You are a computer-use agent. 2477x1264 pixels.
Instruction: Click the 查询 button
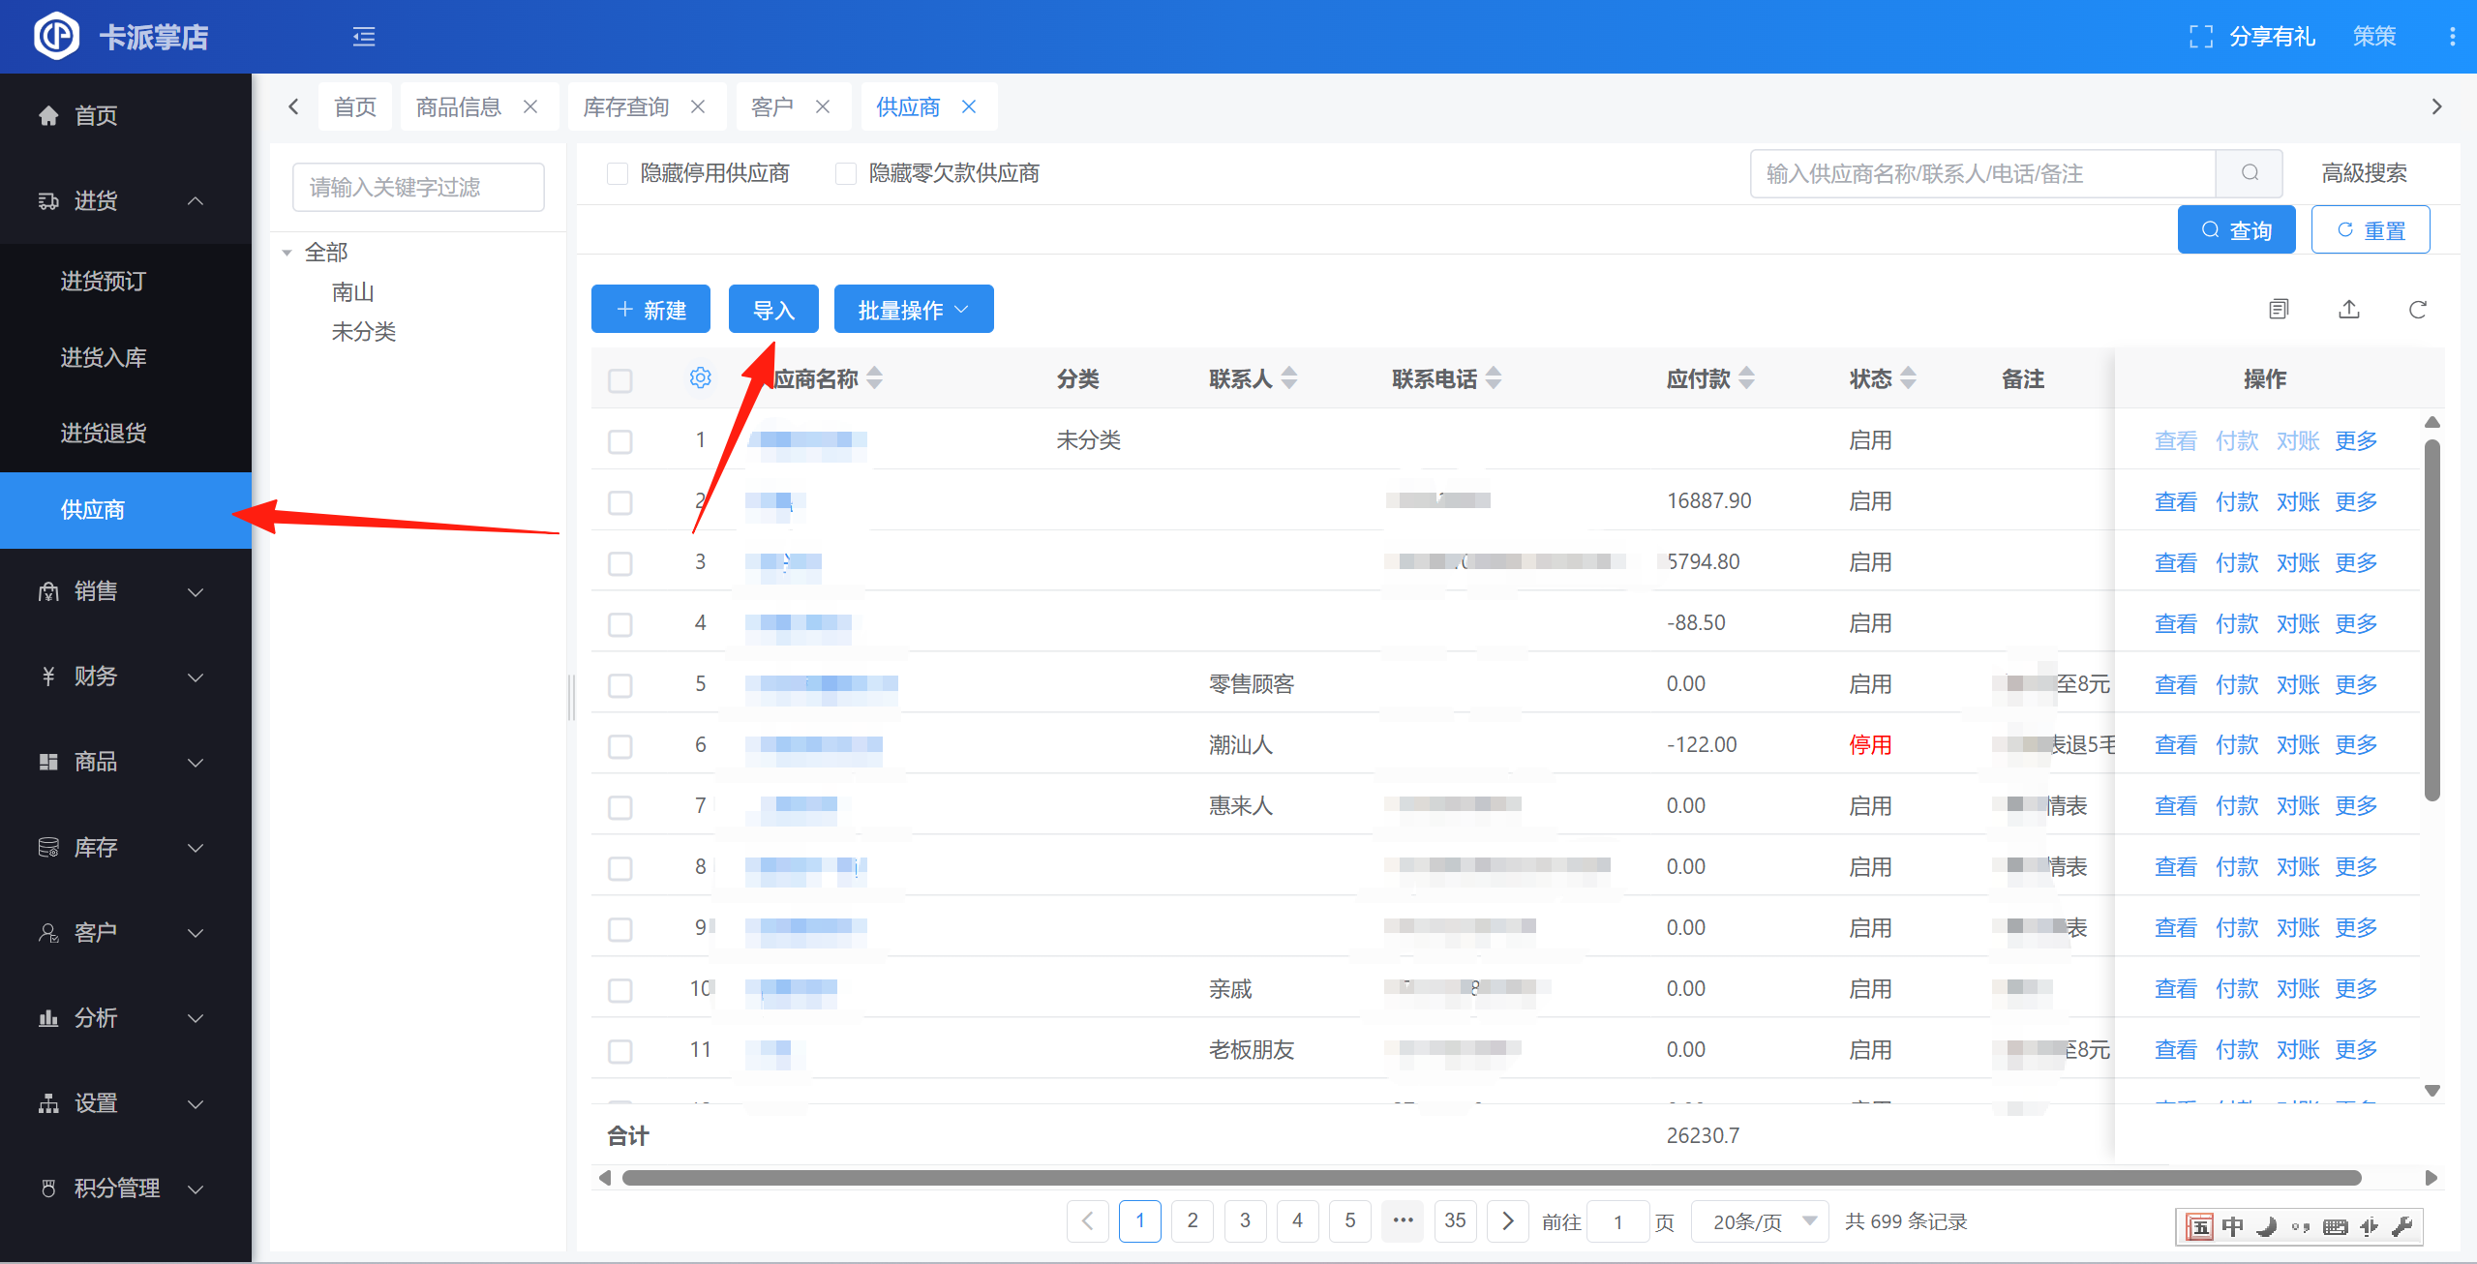coord(2235,230)
